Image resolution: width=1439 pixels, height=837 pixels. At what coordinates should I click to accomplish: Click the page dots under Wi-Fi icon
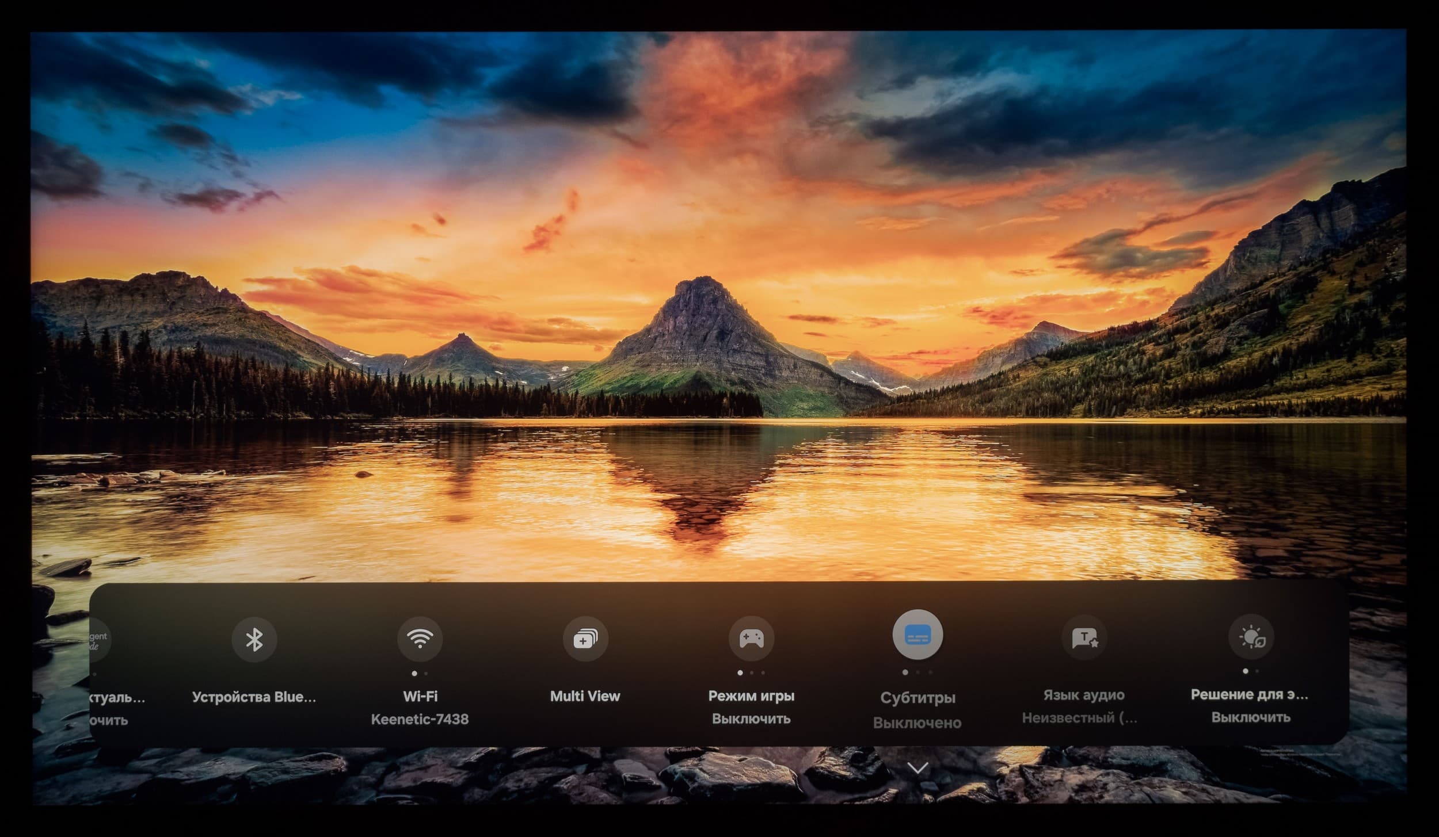[420, 673]
